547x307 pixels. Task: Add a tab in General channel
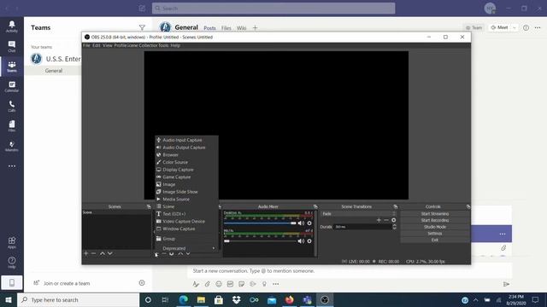[255, 28]
